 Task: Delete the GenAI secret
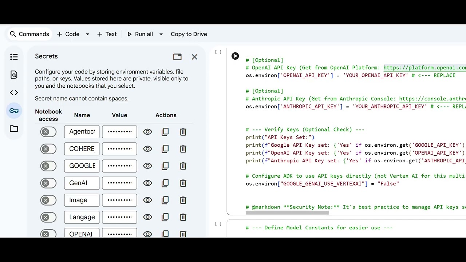[183, 183]
